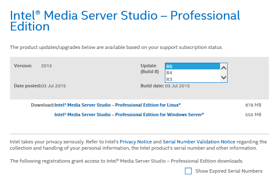Screen dimensions: 276x176
Task: Select the R6 update build
Action: tap(192, 66)
